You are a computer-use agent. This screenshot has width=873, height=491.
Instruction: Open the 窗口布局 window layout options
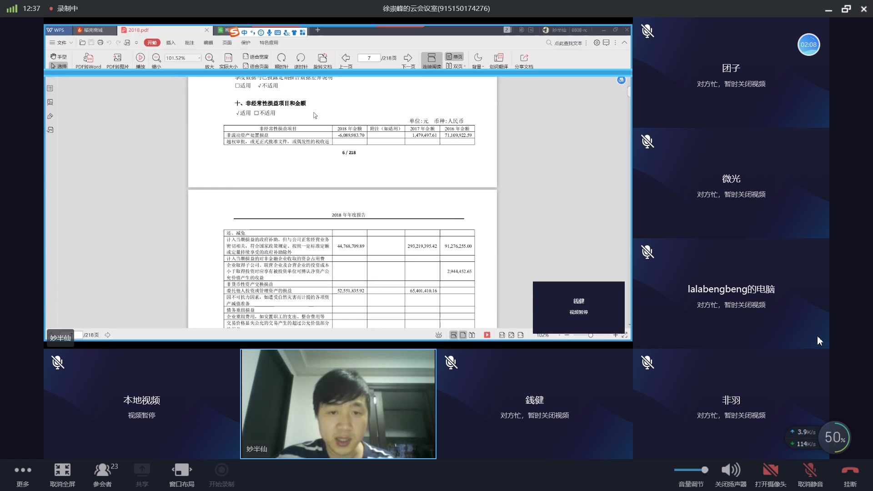tap(181, 475)
